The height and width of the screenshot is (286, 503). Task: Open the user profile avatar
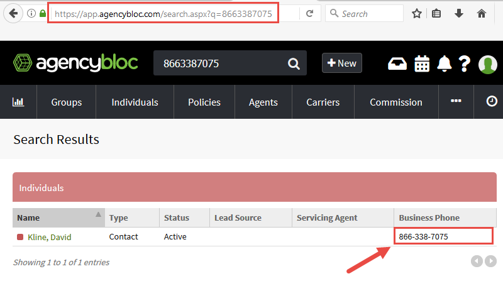[488, 64]
